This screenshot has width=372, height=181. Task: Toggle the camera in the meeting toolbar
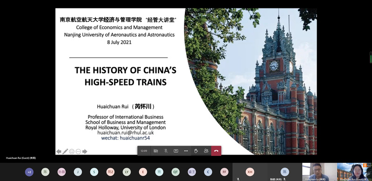point(156,151)
